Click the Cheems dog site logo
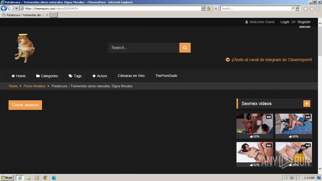Screen dimensions: 322x181 (25, 48)
